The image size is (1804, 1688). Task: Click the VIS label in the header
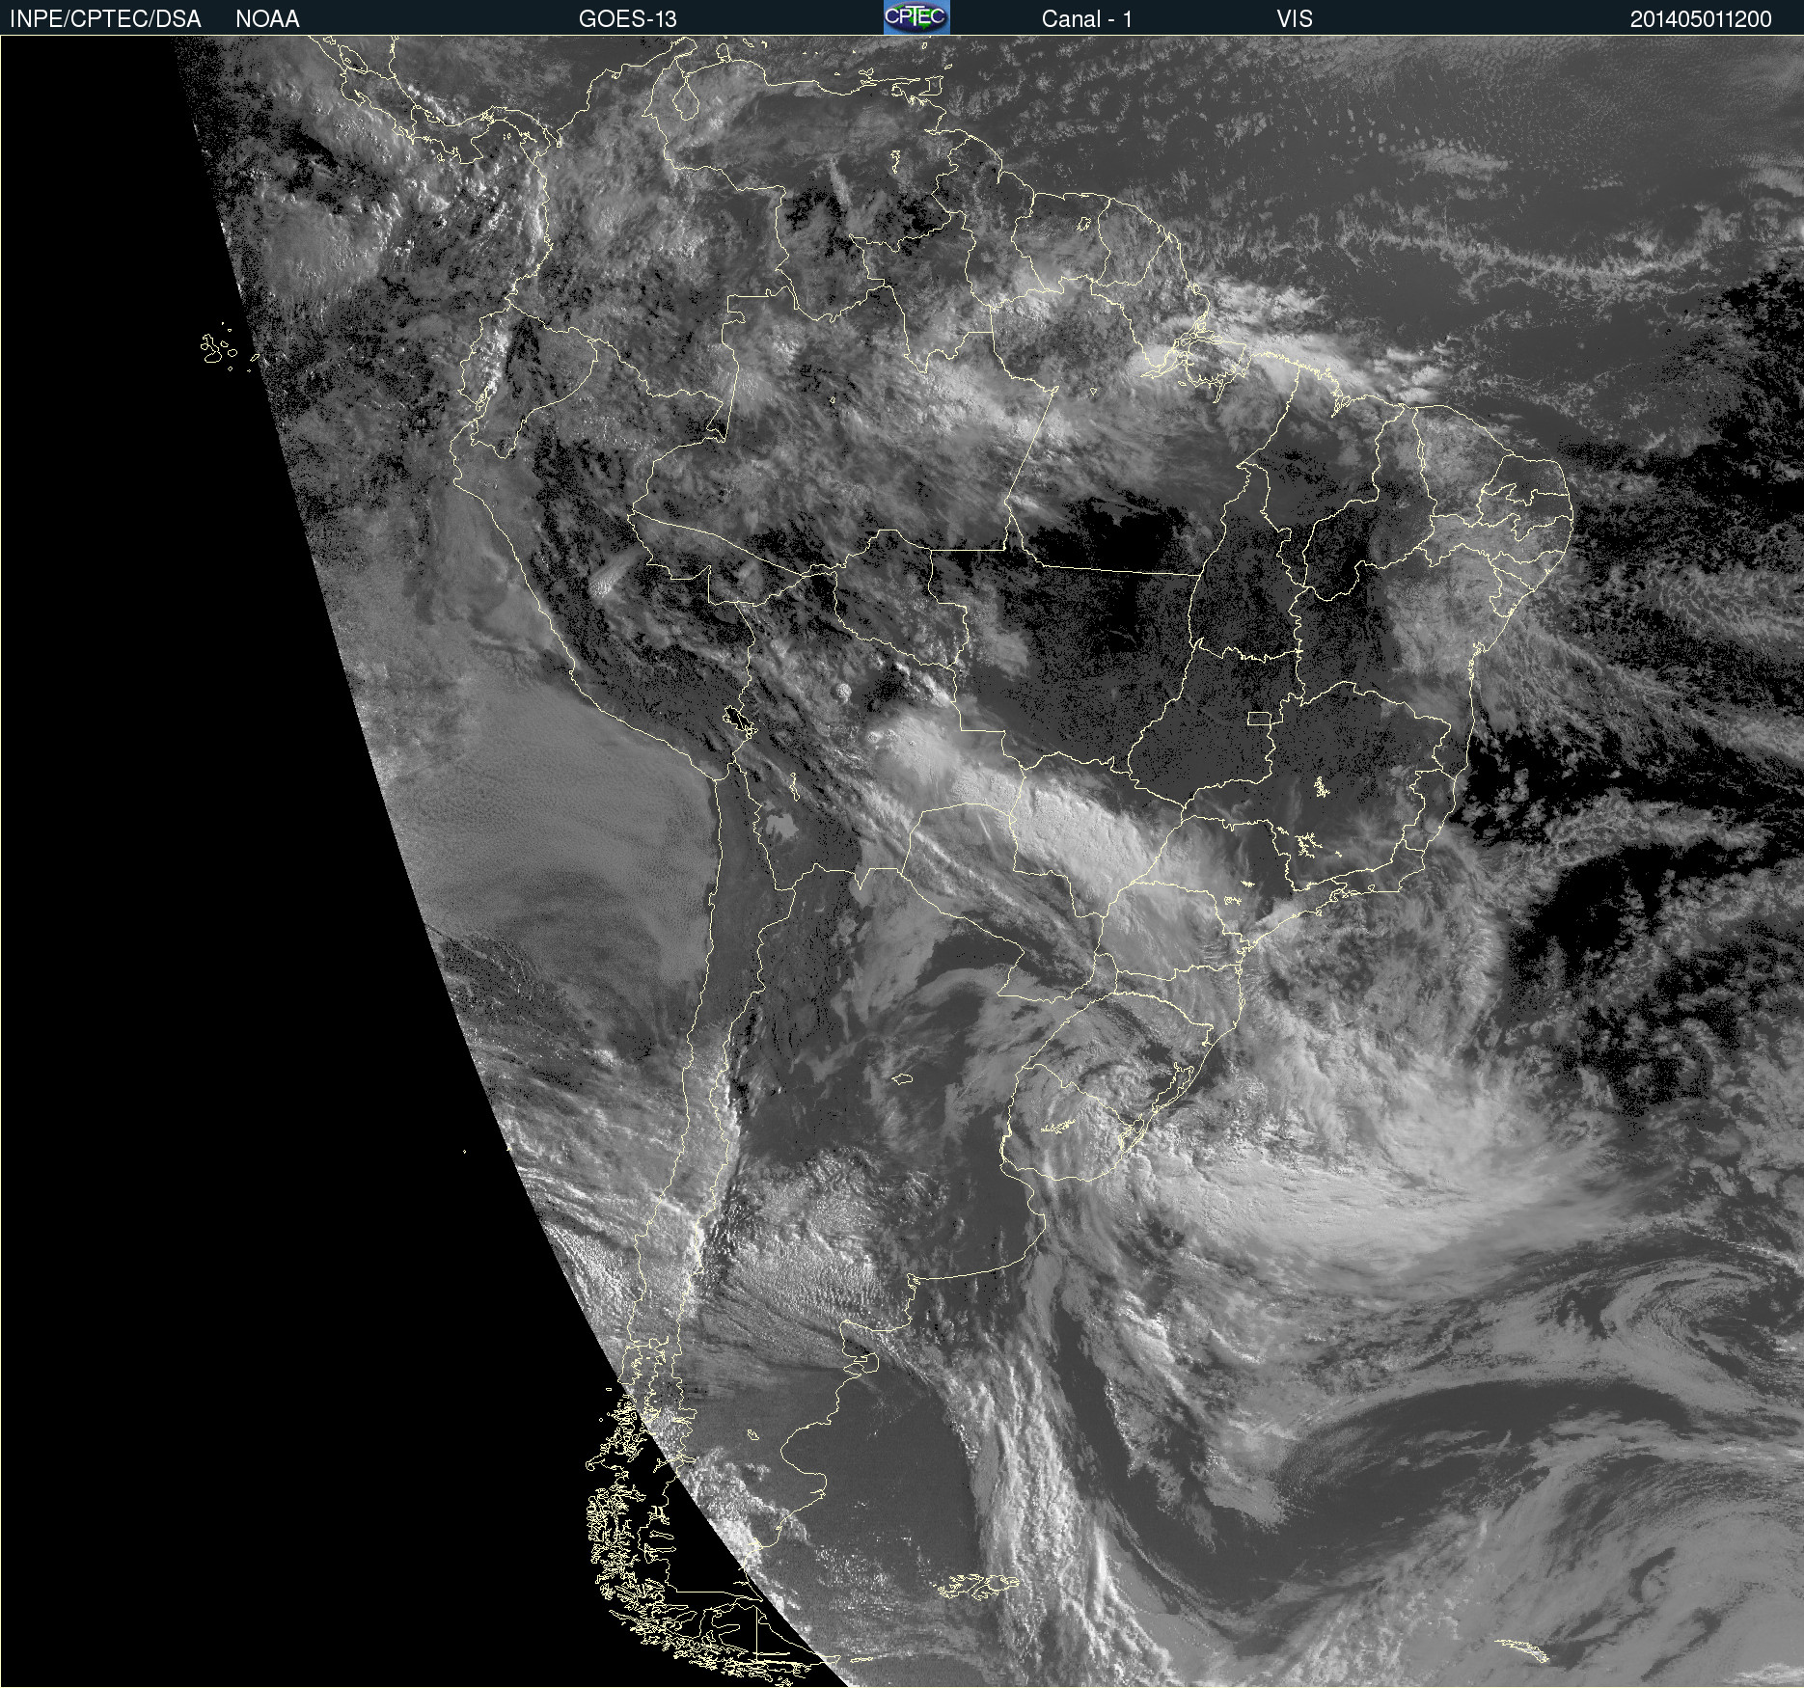(x=1295, y=19)
